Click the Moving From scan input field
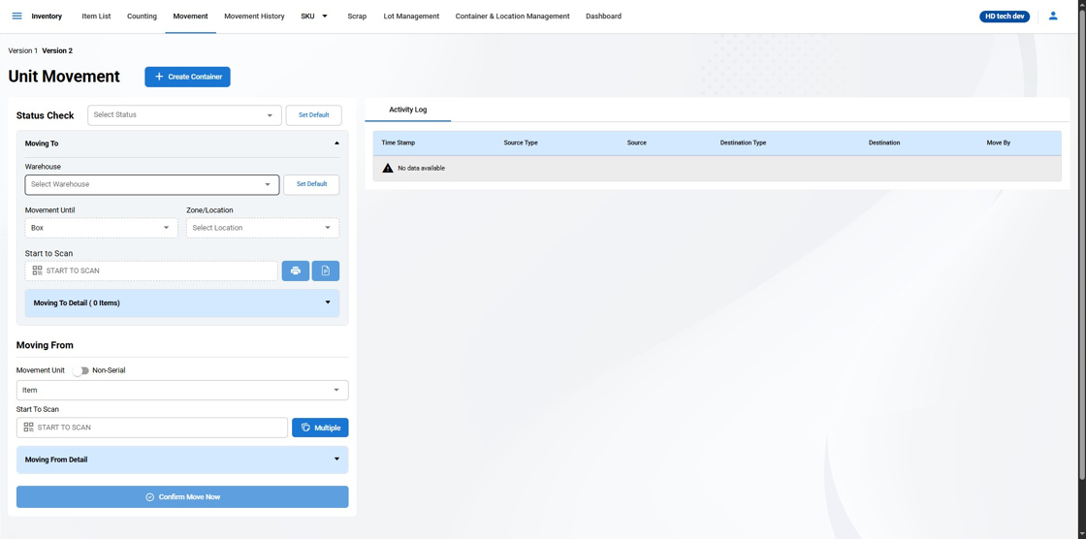The width and height of the screenshot is (1086, 539). (x=160, y=428)
